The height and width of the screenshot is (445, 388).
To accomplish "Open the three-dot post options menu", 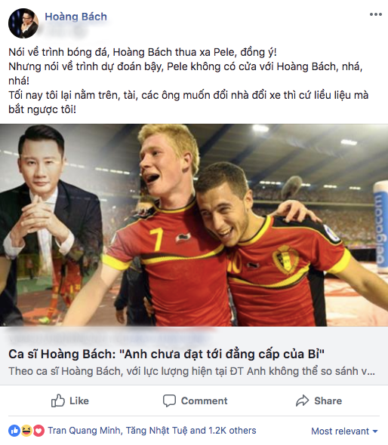I will (375, 14).
